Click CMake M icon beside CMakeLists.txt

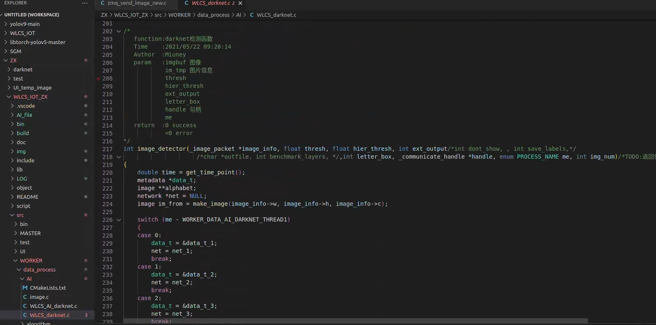coord(25,288)
